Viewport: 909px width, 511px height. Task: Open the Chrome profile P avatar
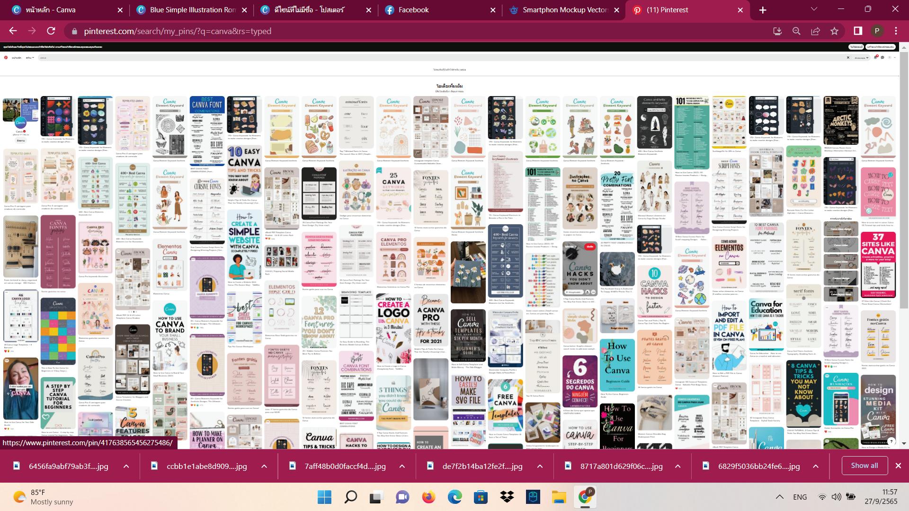pos(877,31)
